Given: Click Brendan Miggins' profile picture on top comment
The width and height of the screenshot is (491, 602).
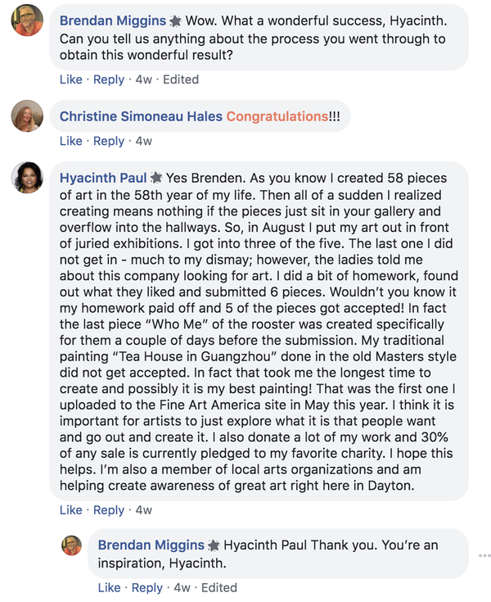Looking at the screenshot, I should click(x=27, y=20).
